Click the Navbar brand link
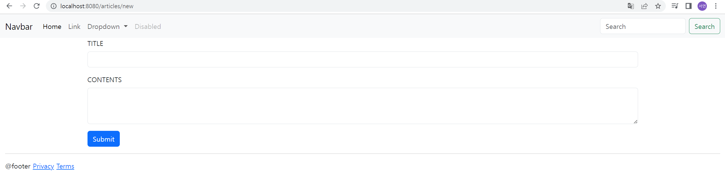This screenshot has height=177, width=725. 19,26
